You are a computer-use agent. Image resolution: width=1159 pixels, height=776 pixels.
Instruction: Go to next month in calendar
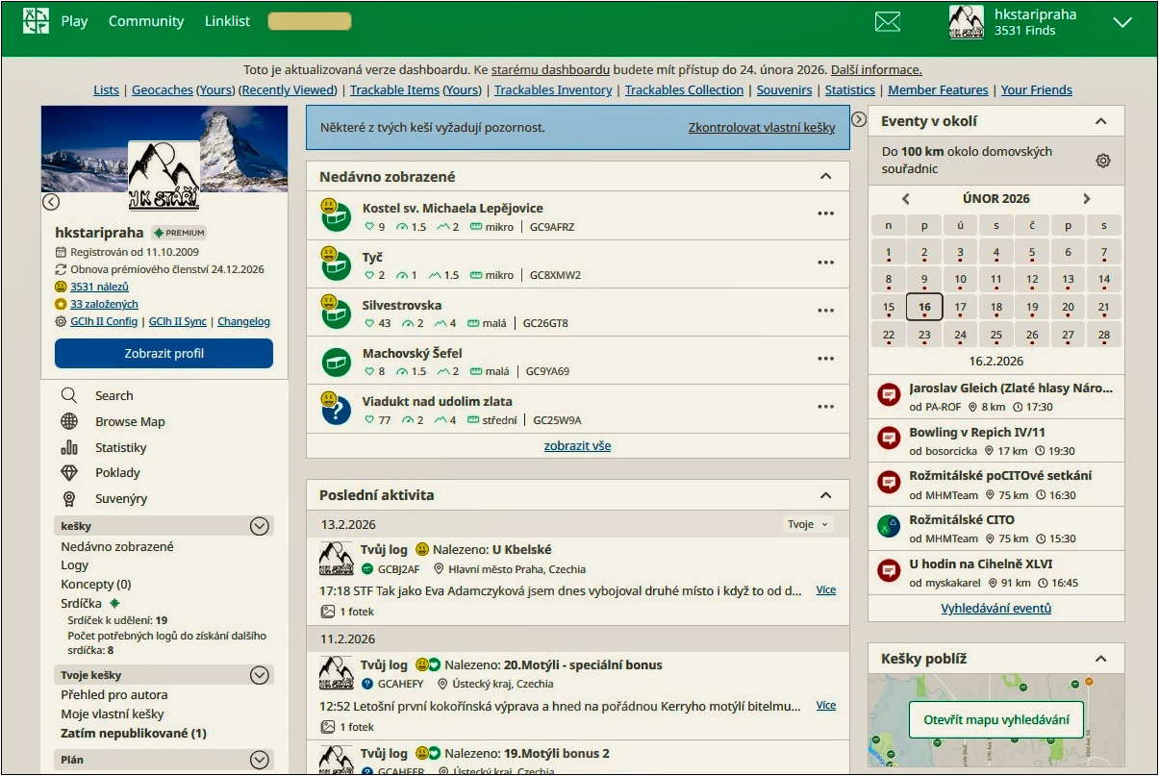pos(1087,199)
